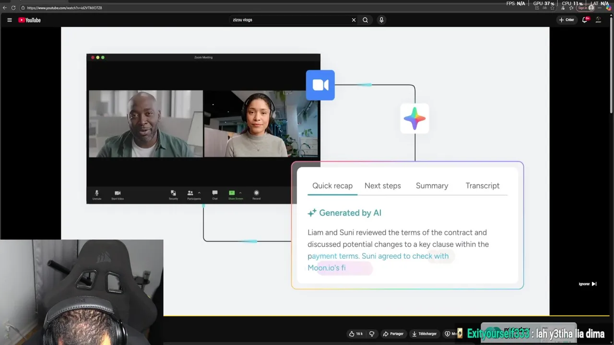The height and width of the screenshot is (345, 614).
Task: Click the Exityourself333 chat message overlay
Action: (x=531, y=333)
